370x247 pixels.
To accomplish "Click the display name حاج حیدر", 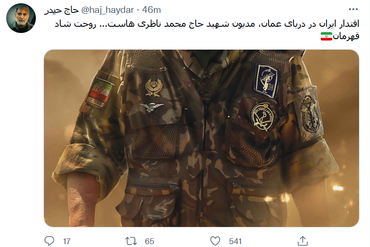I will point(61,10).
